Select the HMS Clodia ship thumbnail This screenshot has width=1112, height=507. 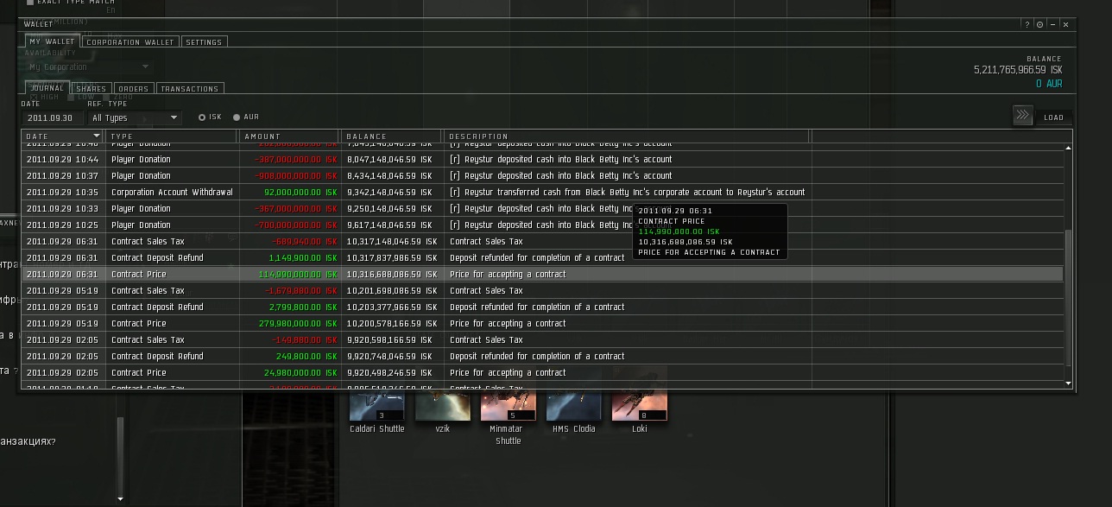pos(574,404)
